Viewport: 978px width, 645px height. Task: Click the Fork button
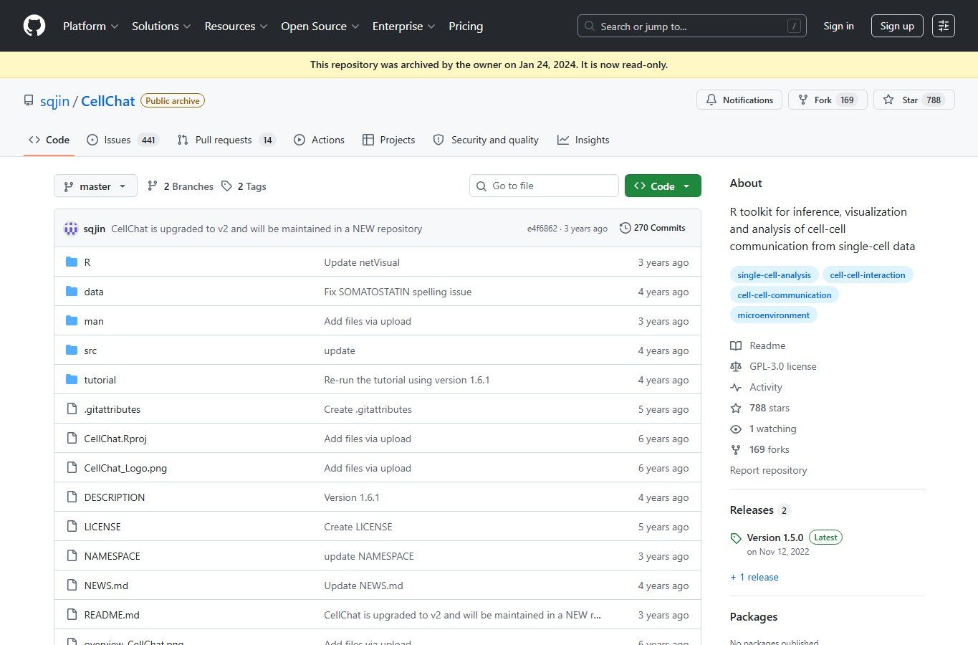coord(828,100)
